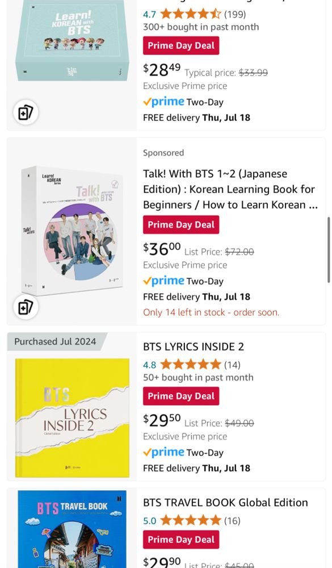
Task: Click the Prime logo under the $28.49 price
Action: (163, 102)
